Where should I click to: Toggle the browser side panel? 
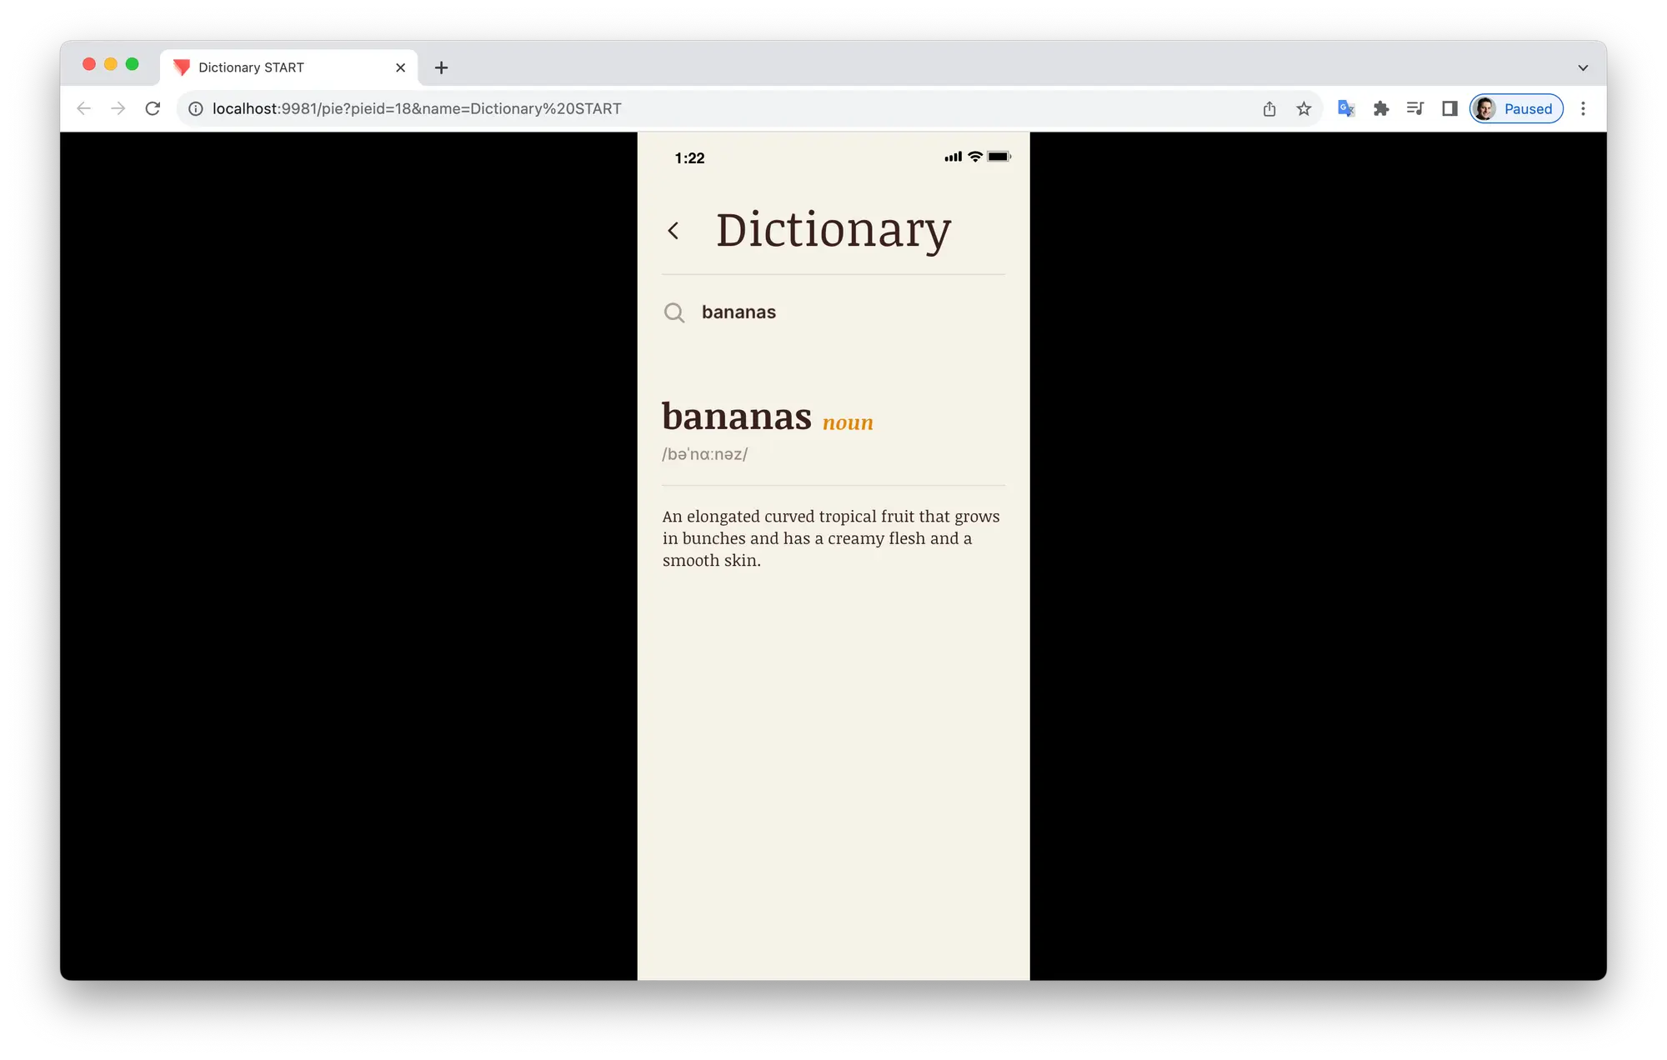[1449, 108]
